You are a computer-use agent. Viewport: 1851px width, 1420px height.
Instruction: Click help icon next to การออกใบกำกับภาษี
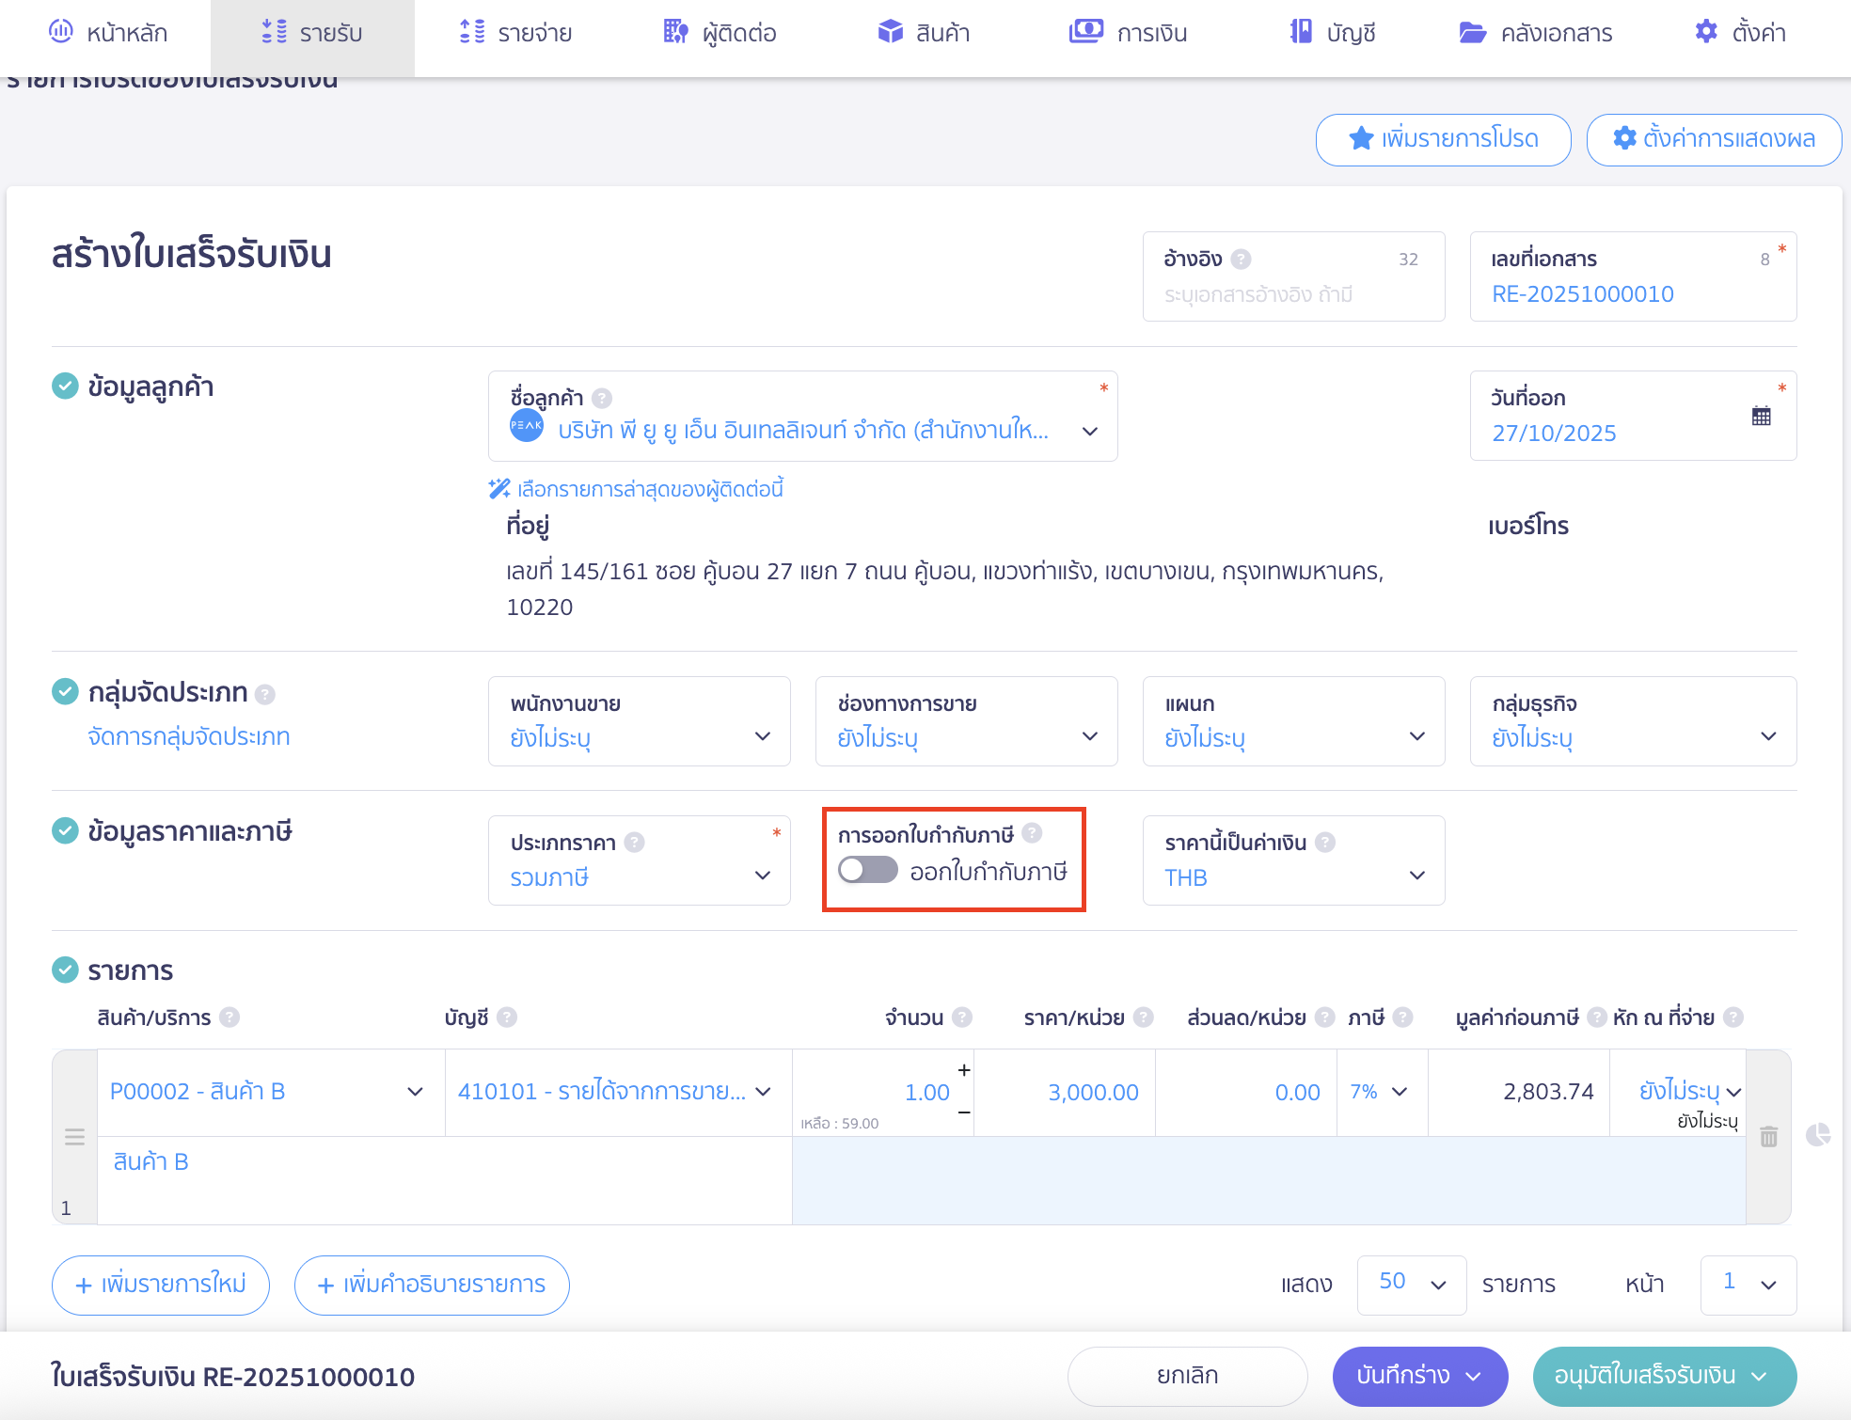(1032, 833)
